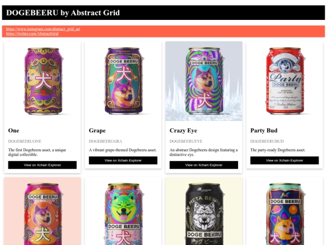The height and width of the screenshot is (245, 327).
Task: View Grape on Xchain Explorer
Action: (123, 160)
